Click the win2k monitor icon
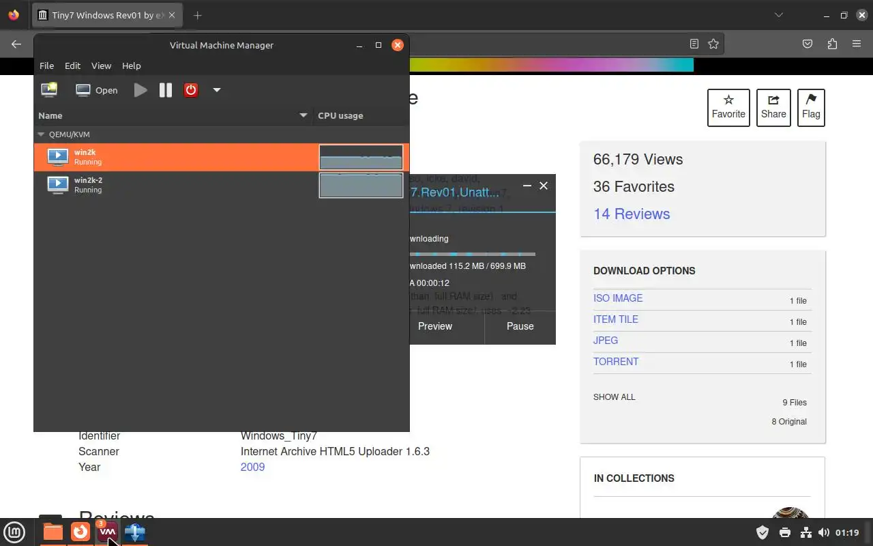Image resolution: width=873 pixels, height=546 pixels. pos(58,157)
